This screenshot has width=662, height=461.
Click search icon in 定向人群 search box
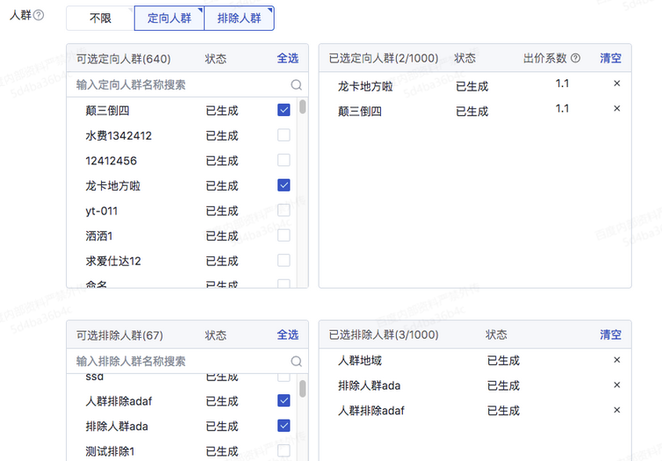(297, 85)
